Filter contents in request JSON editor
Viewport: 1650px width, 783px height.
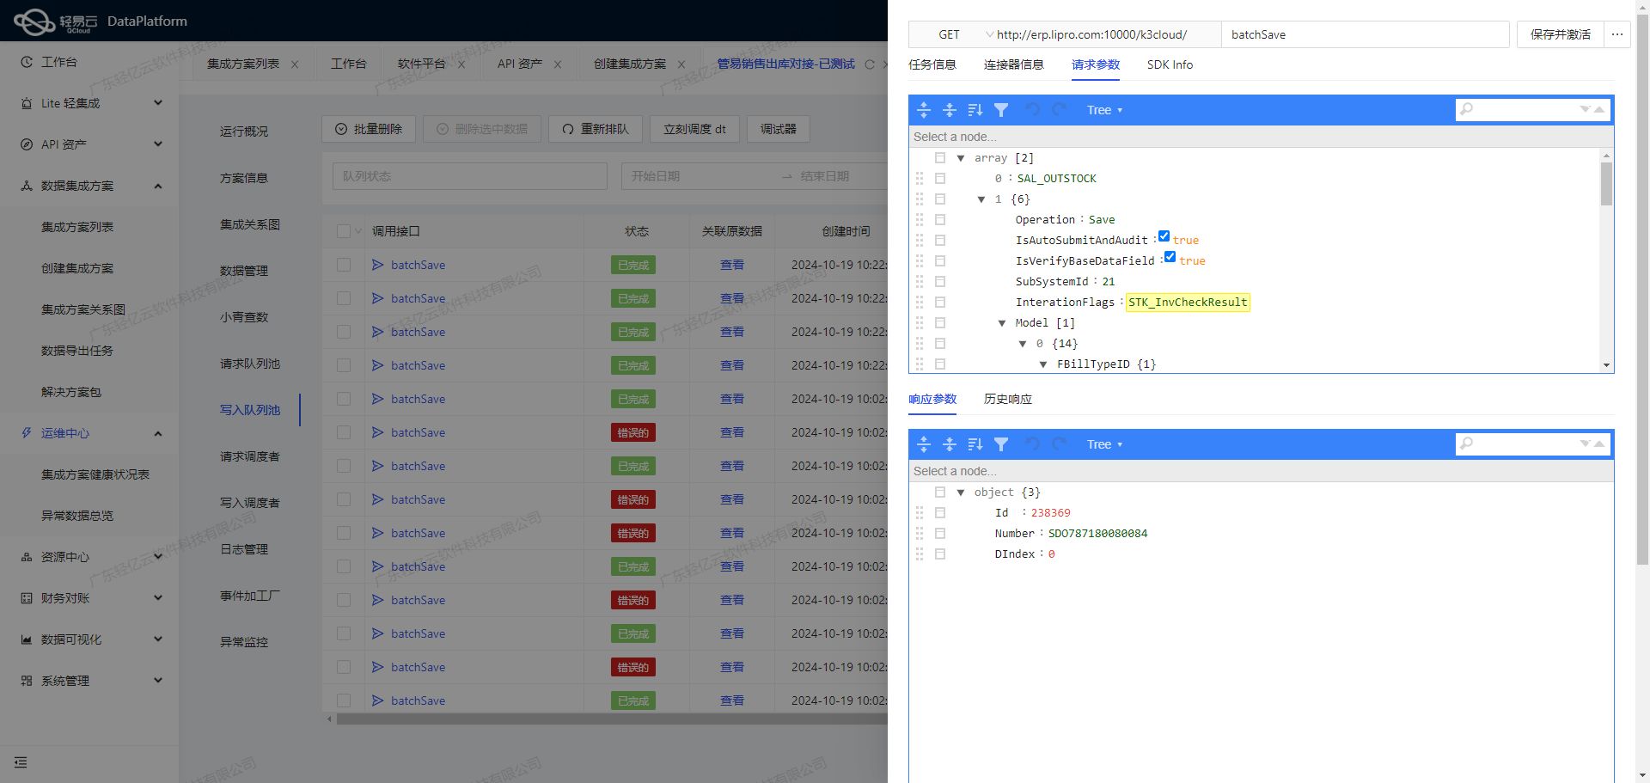coord(1001,110)
